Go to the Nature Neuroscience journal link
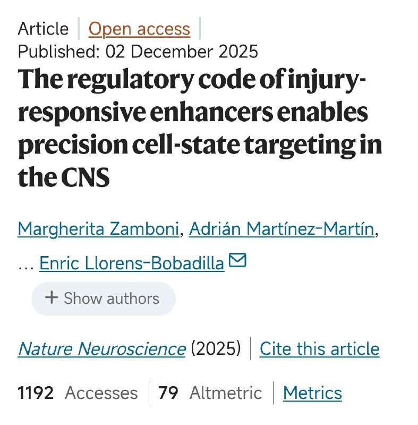 [x=101, y=349]
